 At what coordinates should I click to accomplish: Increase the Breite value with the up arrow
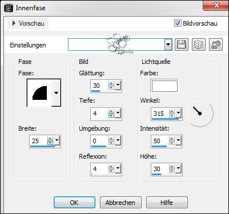(50, 139)
